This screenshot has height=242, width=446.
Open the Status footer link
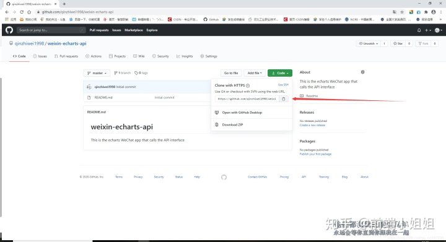(x=179, y=177)
